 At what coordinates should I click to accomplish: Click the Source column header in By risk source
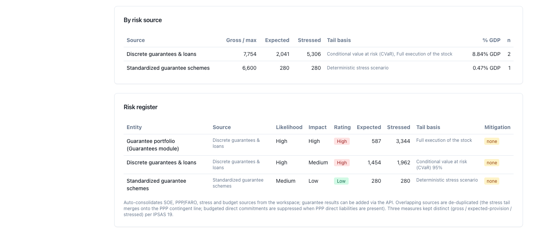click(x=136, y=40)
